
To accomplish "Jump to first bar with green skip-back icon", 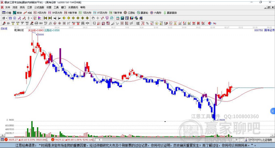I will tap(45, 18).
